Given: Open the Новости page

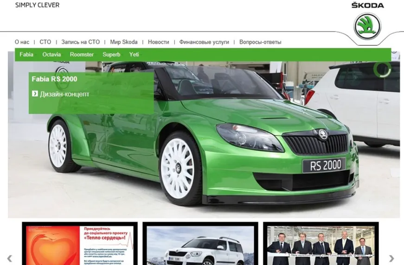Looking at the screenshot, I should click(x=159, y=42).
